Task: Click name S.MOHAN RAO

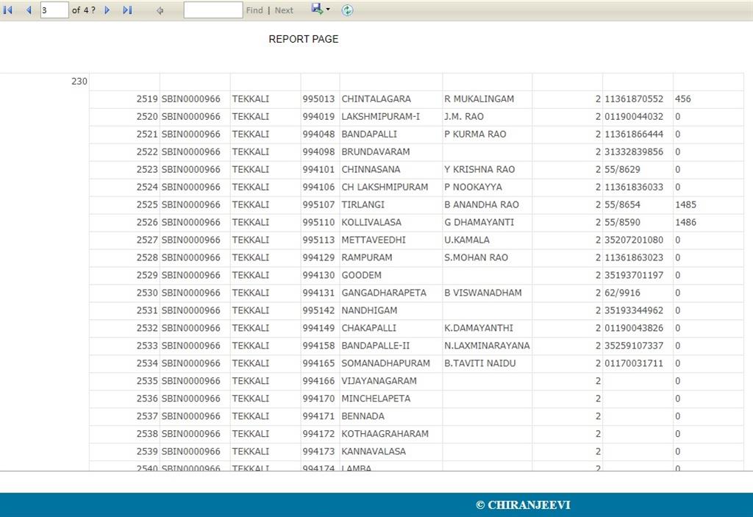Action: tap(476, 257)
